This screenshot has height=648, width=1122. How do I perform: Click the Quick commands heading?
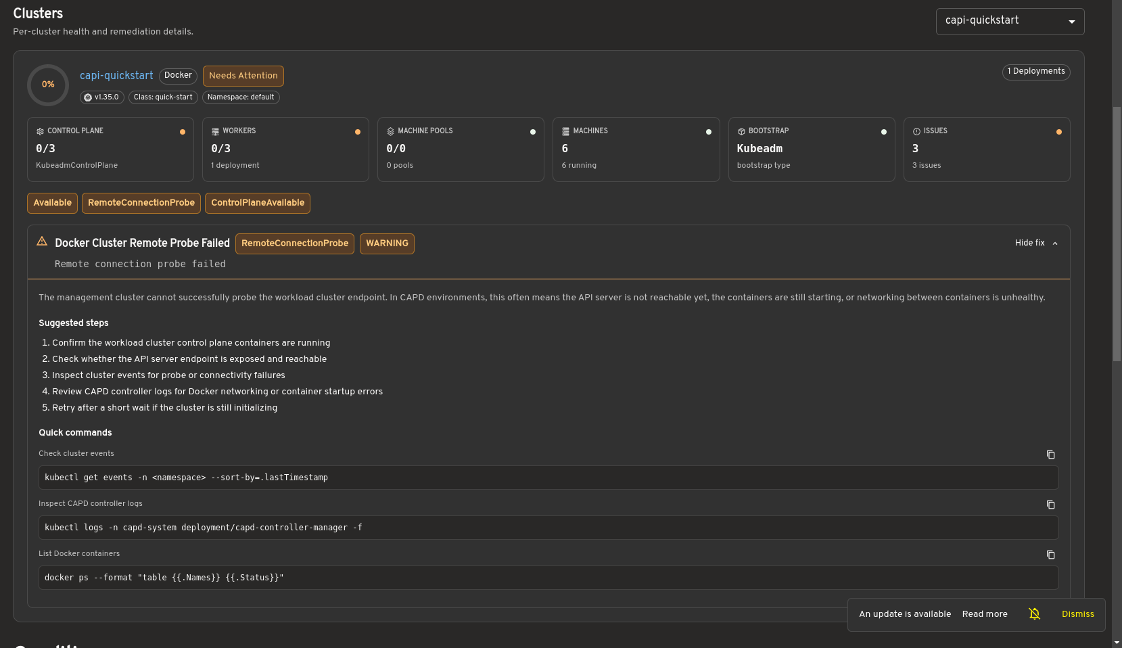click(x=75, y=433)
